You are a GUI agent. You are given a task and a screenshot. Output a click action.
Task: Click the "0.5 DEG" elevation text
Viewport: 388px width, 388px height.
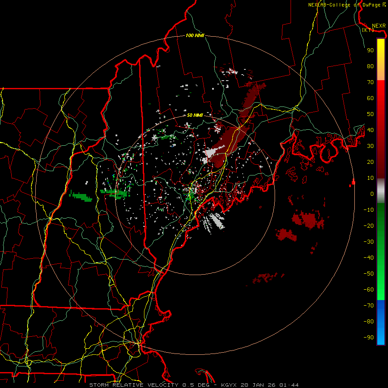click(196, 385)
